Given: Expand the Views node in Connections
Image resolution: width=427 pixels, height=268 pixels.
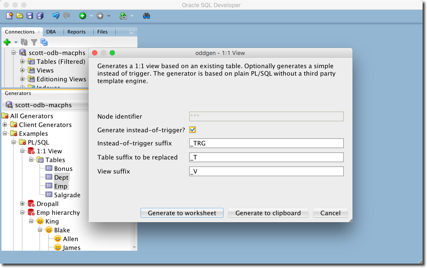Looking at the screenshot, I should click(22, 70).
